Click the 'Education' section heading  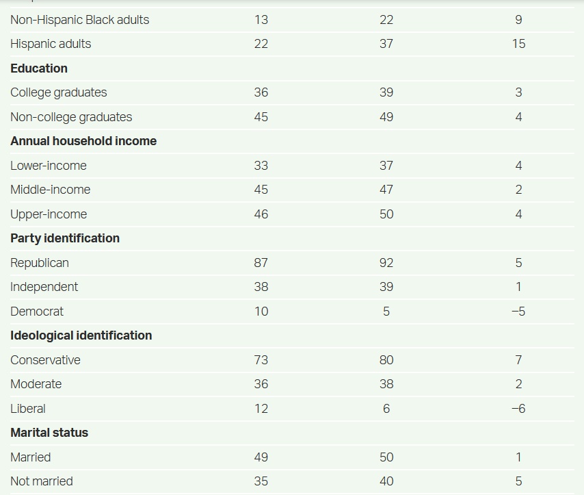click(x=39, y=68)
